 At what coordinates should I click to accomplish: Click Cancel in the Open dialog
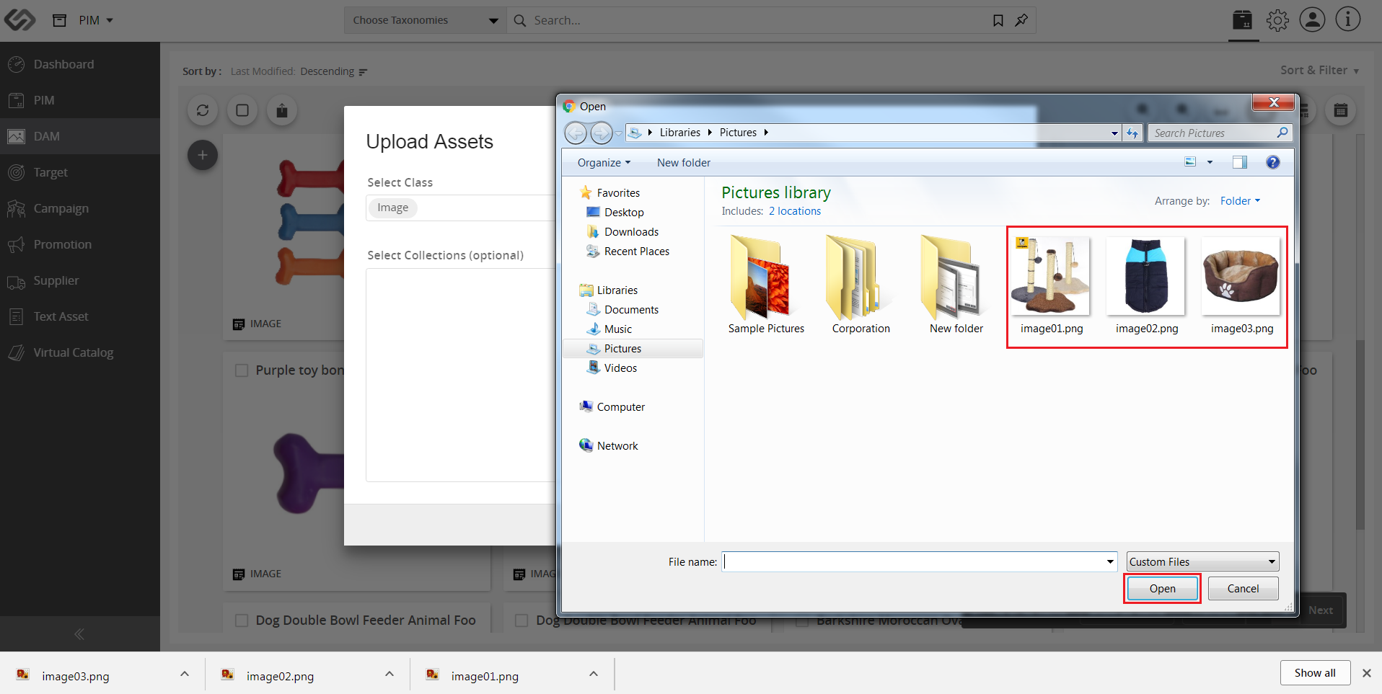click(x=1244, y=589)
